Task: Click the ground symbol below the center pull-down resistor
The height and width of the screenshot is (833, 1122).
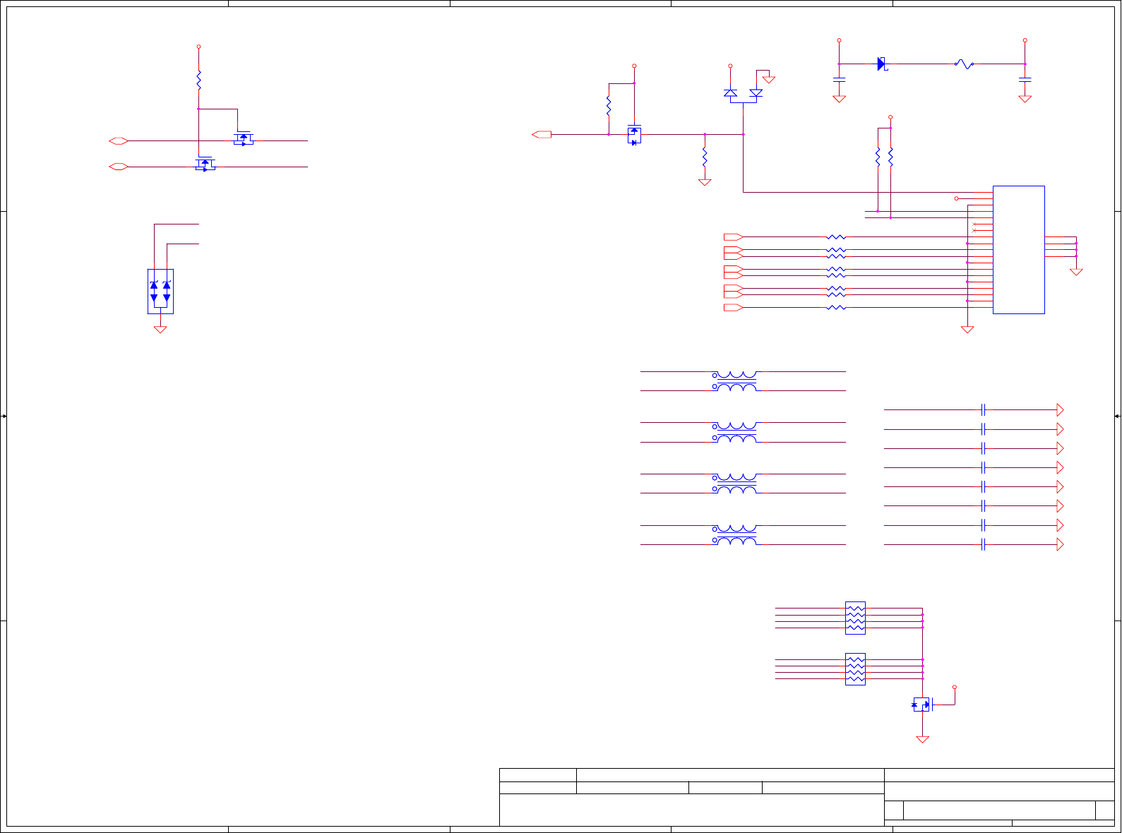Action: [x=705, y=182]
